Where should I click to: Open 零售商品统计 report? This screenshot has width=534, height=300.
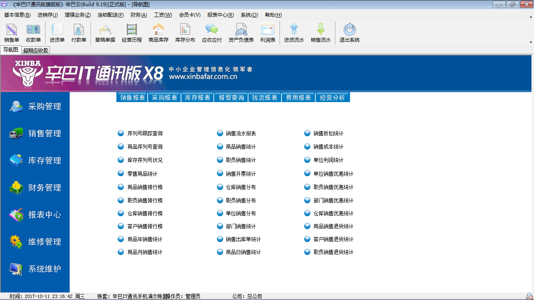click(x=142, y=174)
